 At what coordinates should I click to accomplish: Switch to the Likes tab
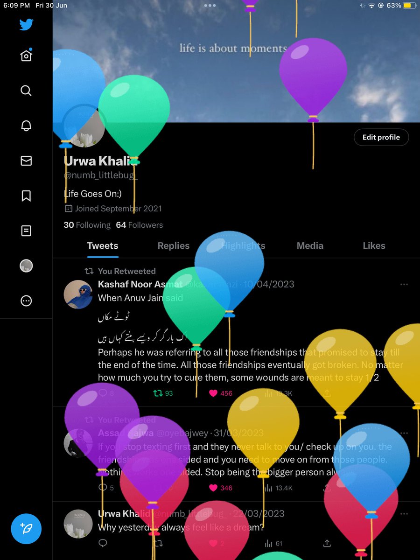(x=374, y=245)
